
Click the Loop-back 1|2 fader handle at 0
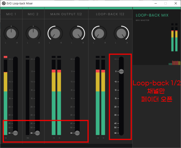point(121,71)
